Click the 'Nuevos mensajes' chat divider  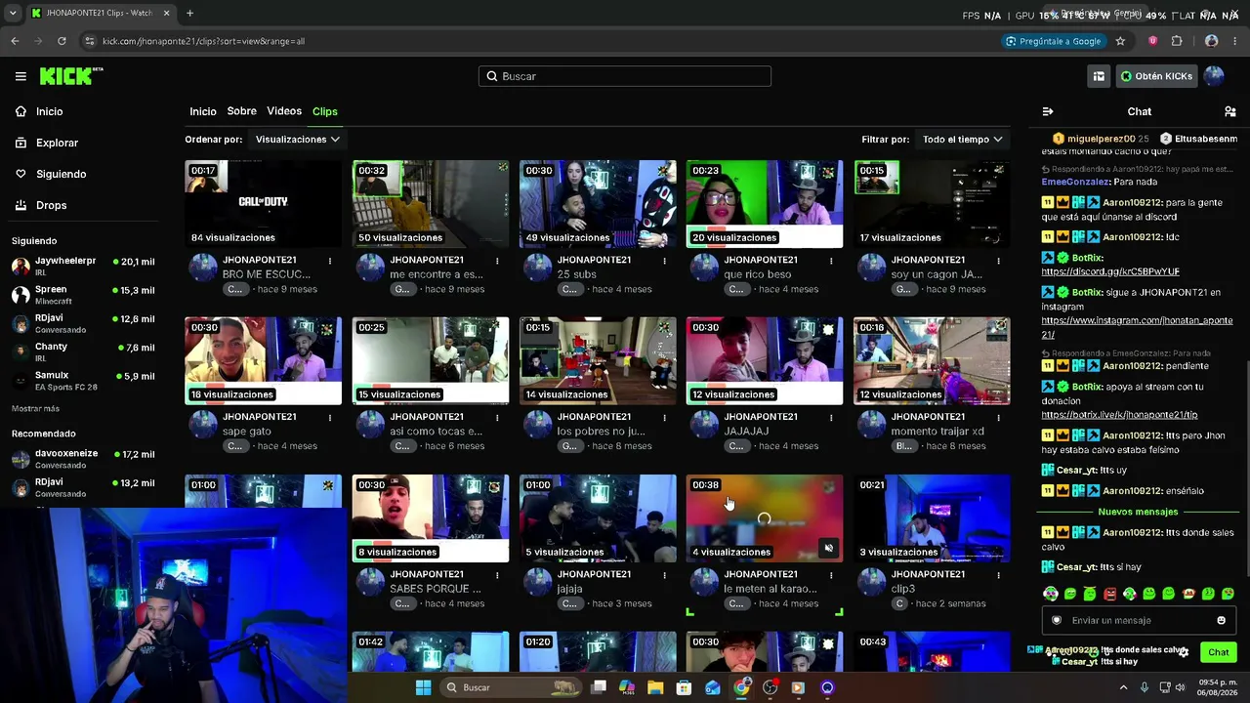[1138, 512]
